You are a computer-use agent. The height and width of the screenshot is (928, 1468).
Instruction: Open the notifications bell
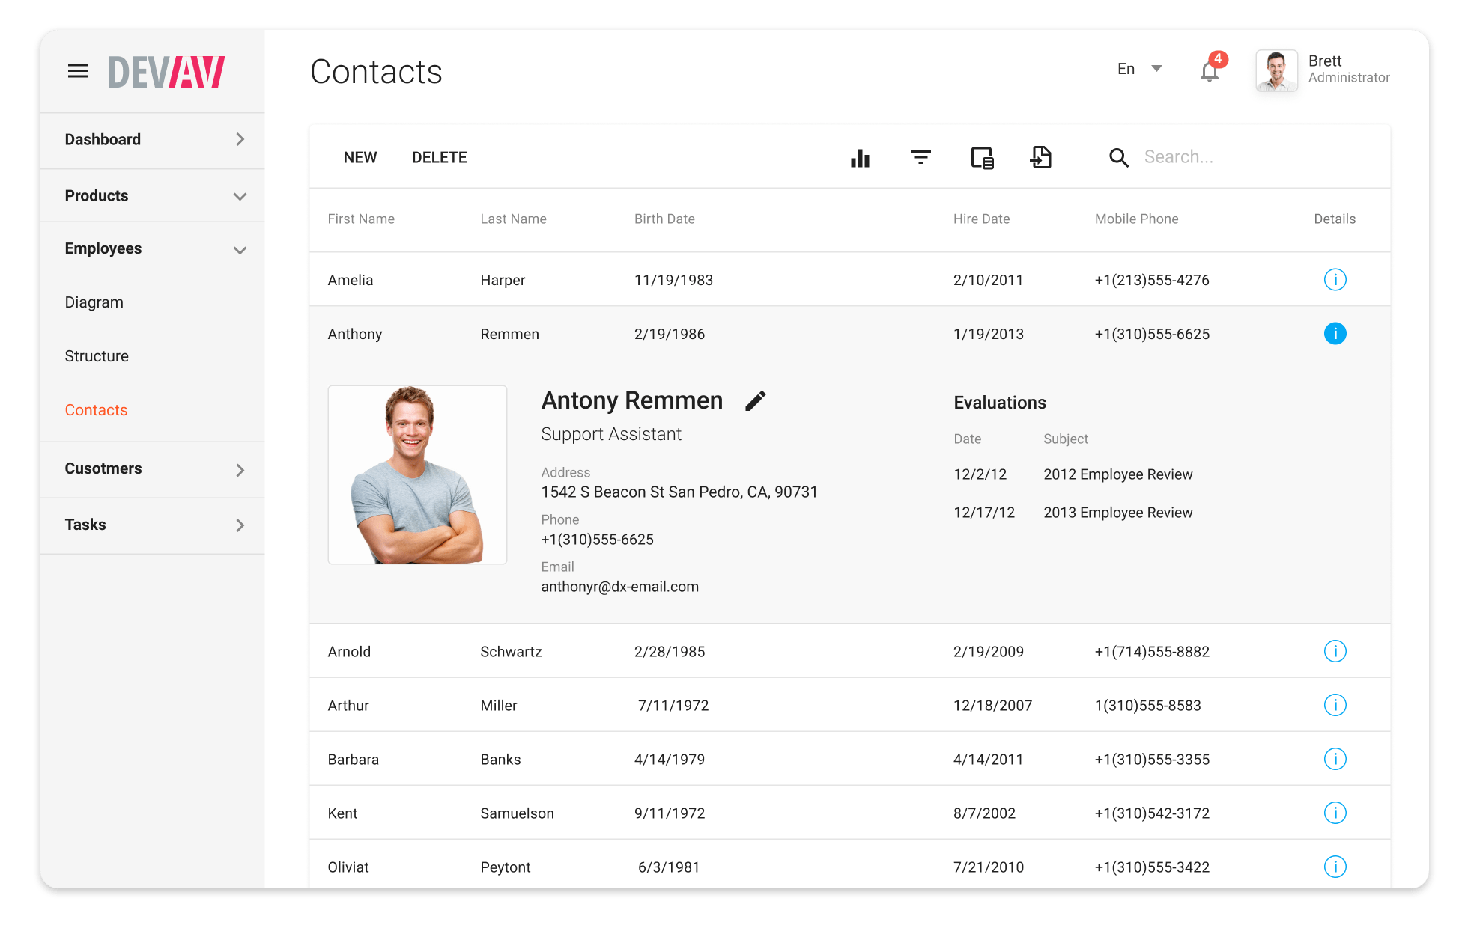point(1210,71)
